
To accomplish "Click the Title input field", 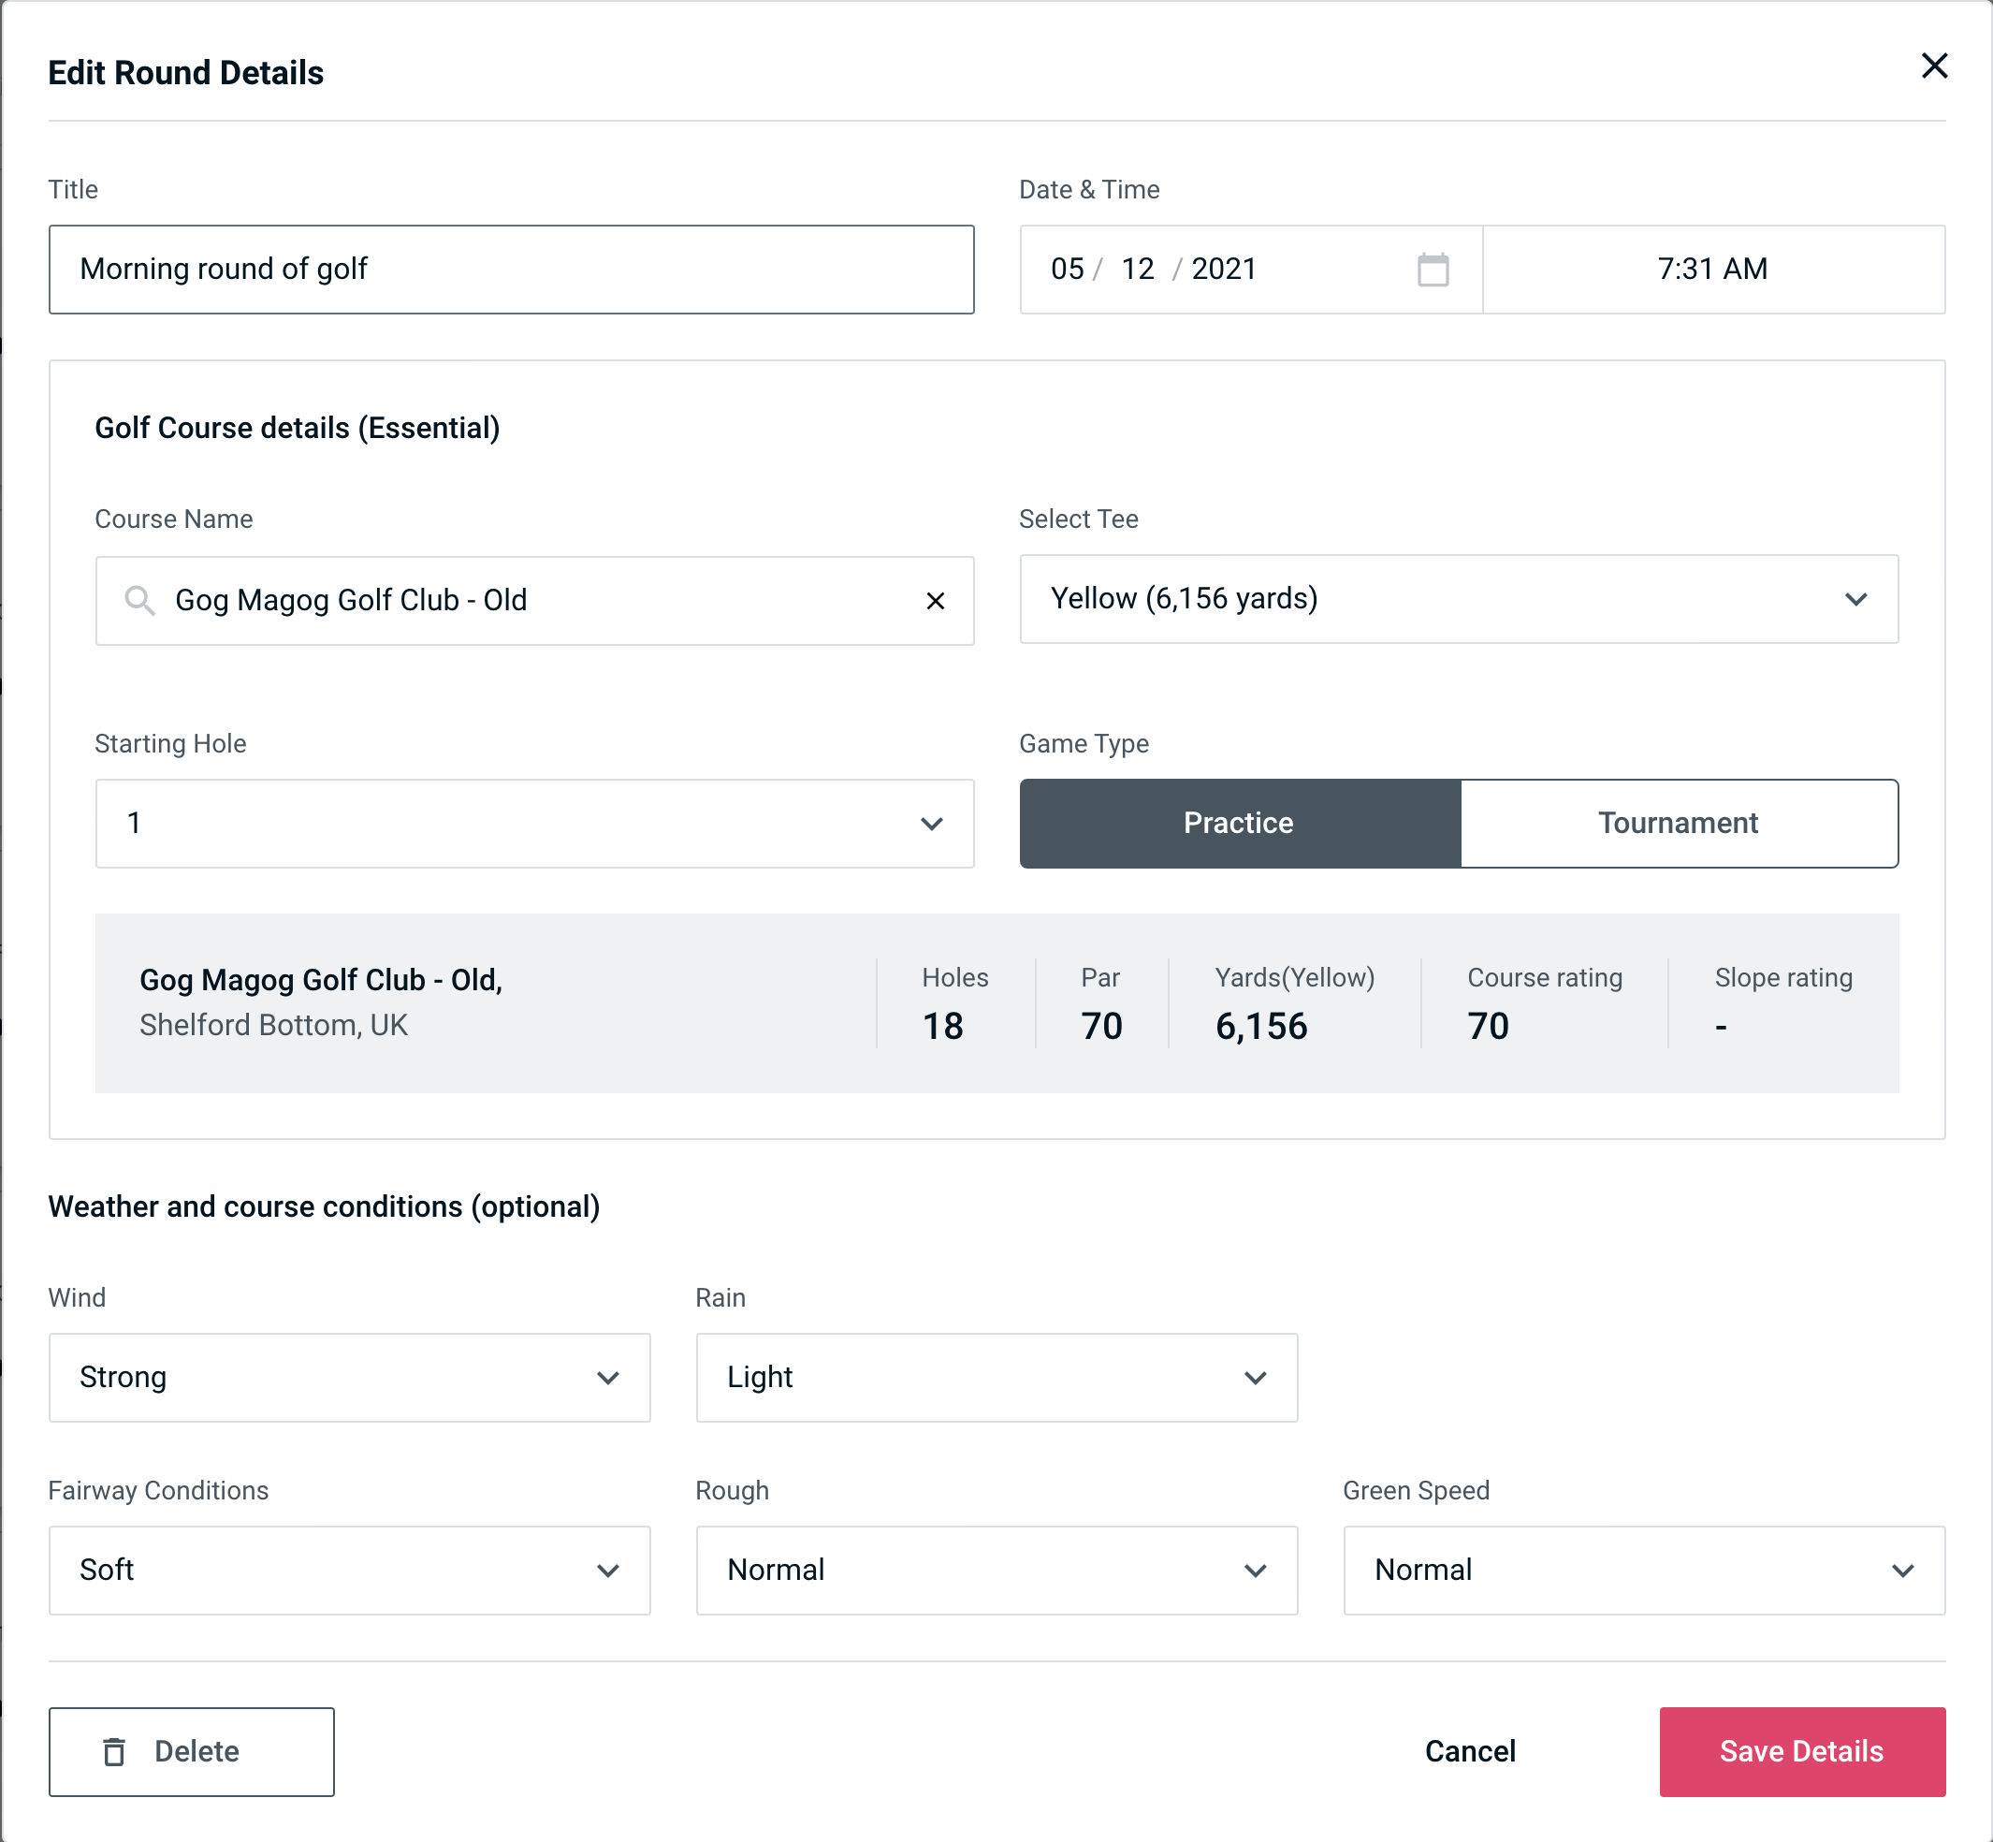I will pyautogui.click(x=514, y=270).
